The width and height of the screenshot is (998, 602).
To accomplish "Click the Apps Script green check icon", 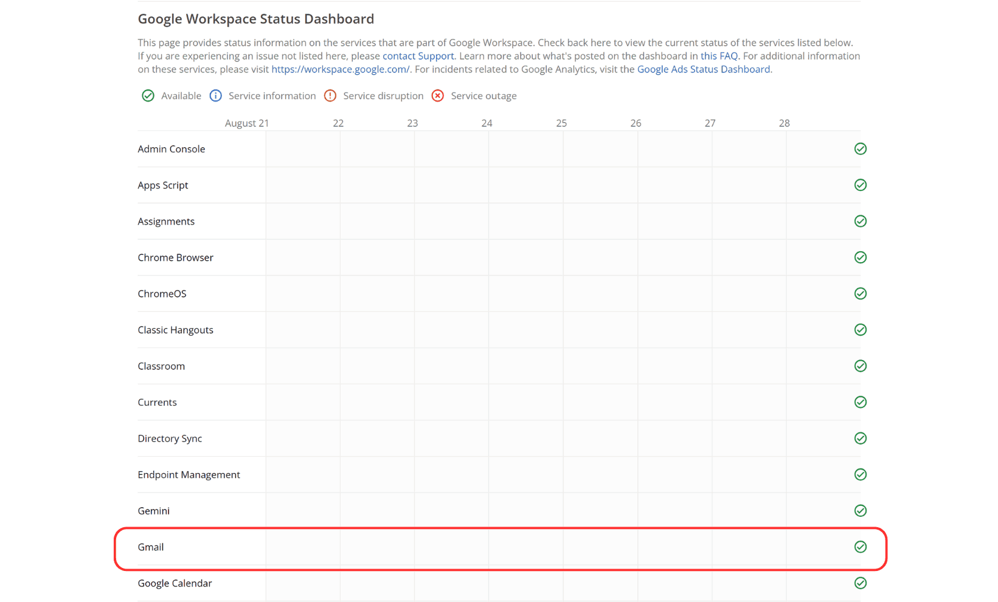I will coord(860,185).
